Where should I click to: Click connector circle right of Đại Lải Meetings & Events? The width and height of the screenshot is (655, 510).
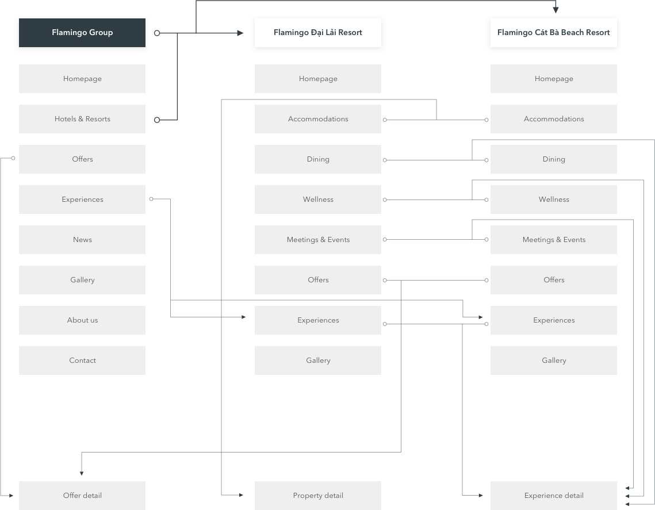tap(385, 239)
